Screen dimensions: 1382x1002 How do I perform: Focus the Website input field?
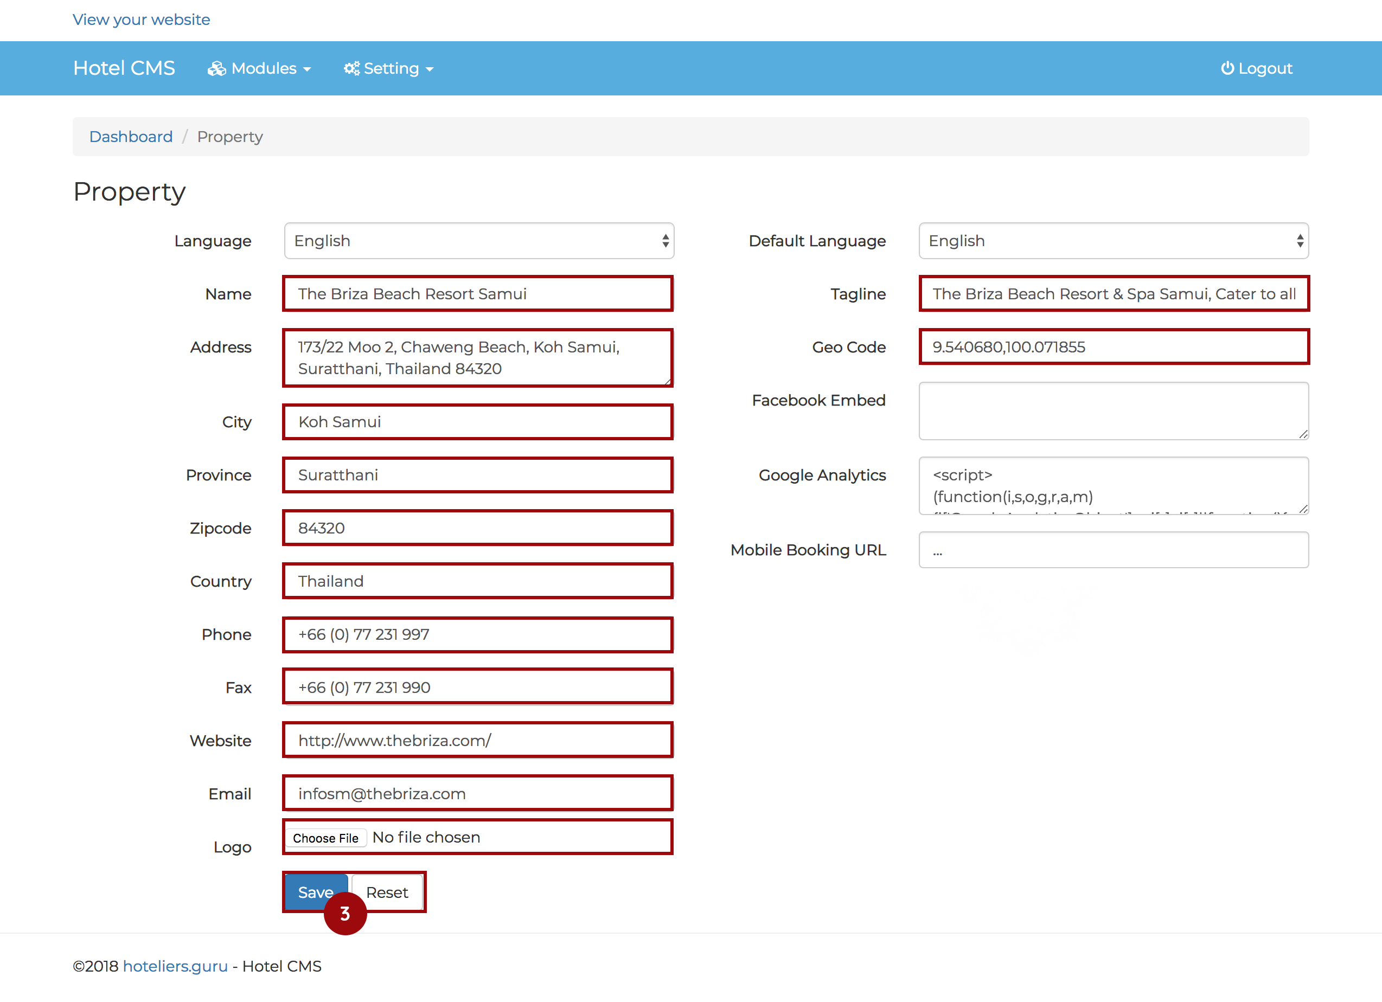[x=478, y=741]
